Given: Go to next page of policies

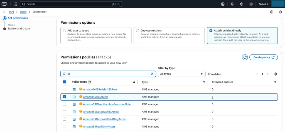Looking at the screenshot, I should click(267, 74).
